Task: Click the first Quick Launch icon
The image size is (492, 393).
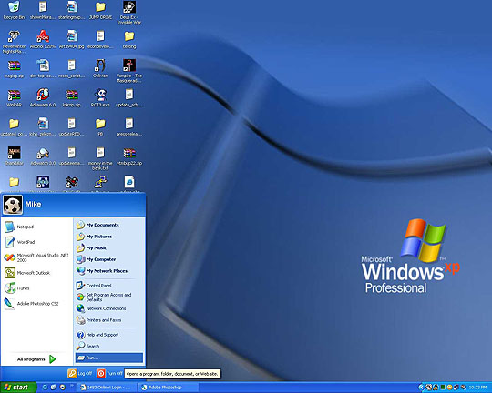Action: point(45,388)
